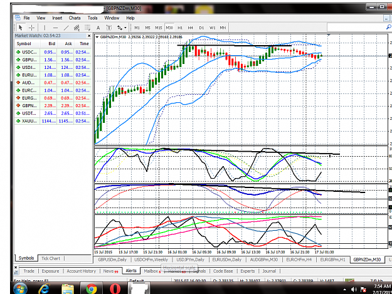This screenshot has height=294, width=392.
Task: Open the Experts terminal tab
Action: coord(248,271)
